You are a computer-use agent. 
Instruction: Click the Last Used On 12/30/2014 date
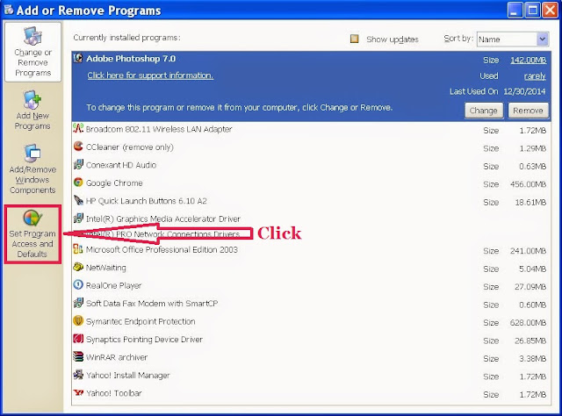tap(524, 91)
